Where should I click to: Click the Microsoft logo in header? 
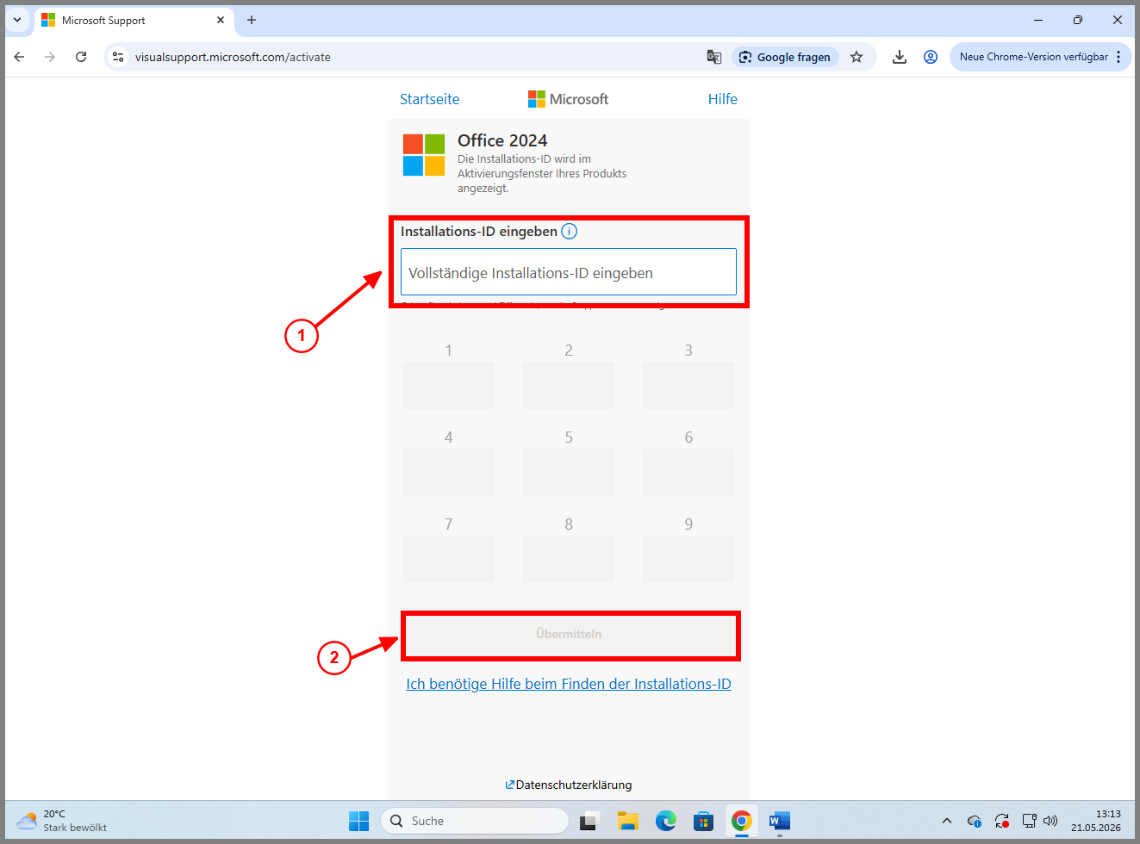[569, 99]
